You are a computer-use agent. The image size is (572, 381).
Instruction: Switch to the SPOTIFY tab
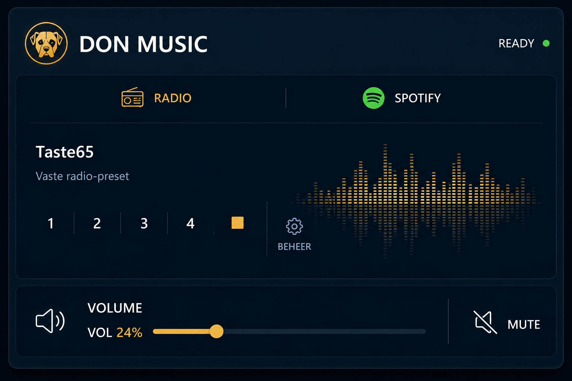click(417, 98)
